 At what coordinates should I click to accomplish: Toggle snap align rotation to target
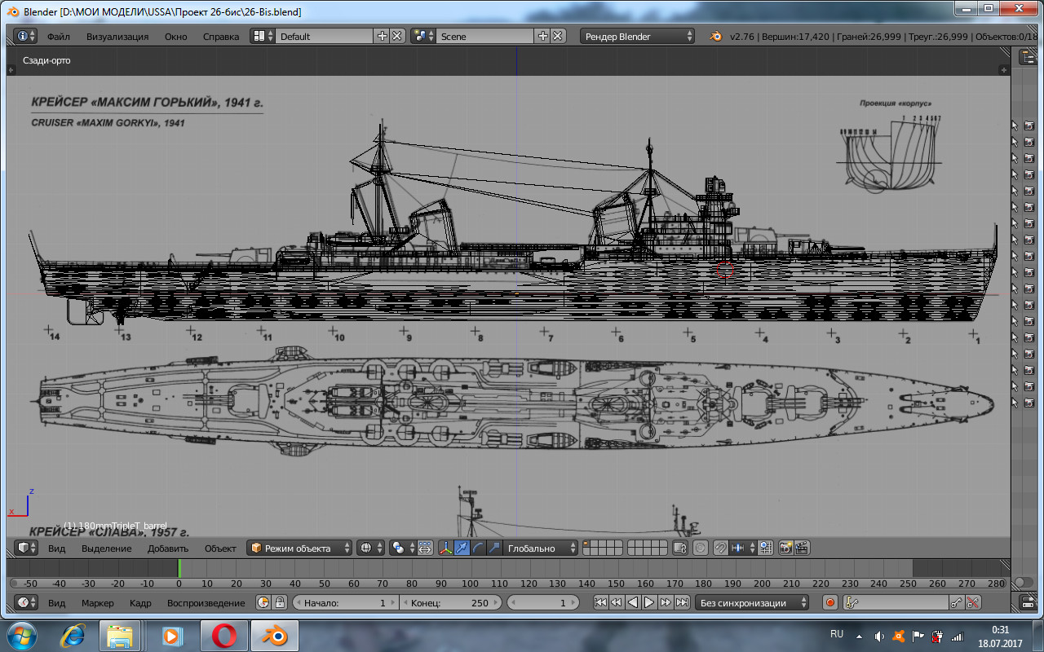pyautogui.click(x=764, y=548)
